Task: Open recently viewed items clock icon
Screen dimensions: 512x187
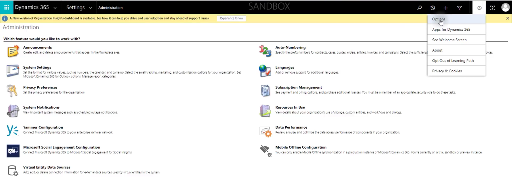Action: tap(432, 8)
